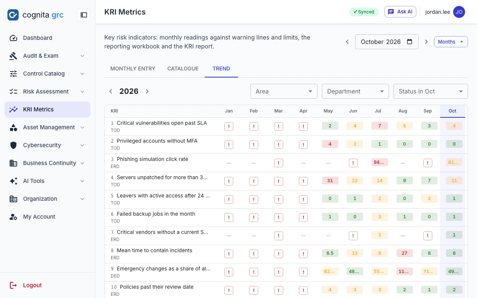477x298 pixels.
Task: Expand the Asset Management menu
Action: [82, 127]
